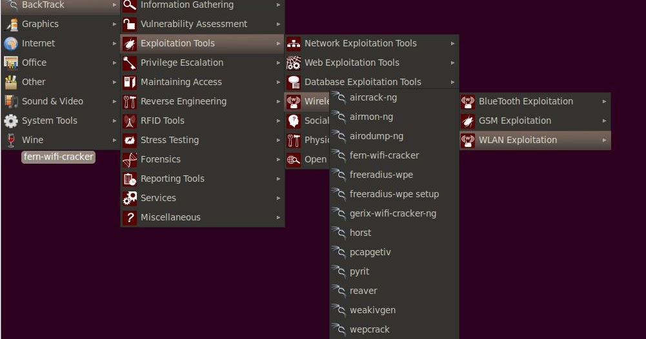Open the RFID Tools menu label

coord(163,121)
